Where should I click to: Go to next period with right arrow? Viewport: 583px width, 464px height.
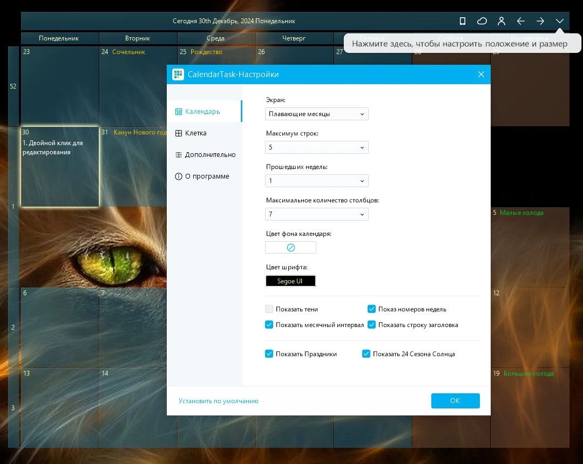(540, 21)
